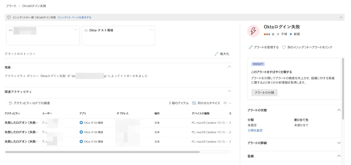This screenshot has width=351, height=165.
Task: Expand the アラートの詳細 section
Action: [339, 143]
